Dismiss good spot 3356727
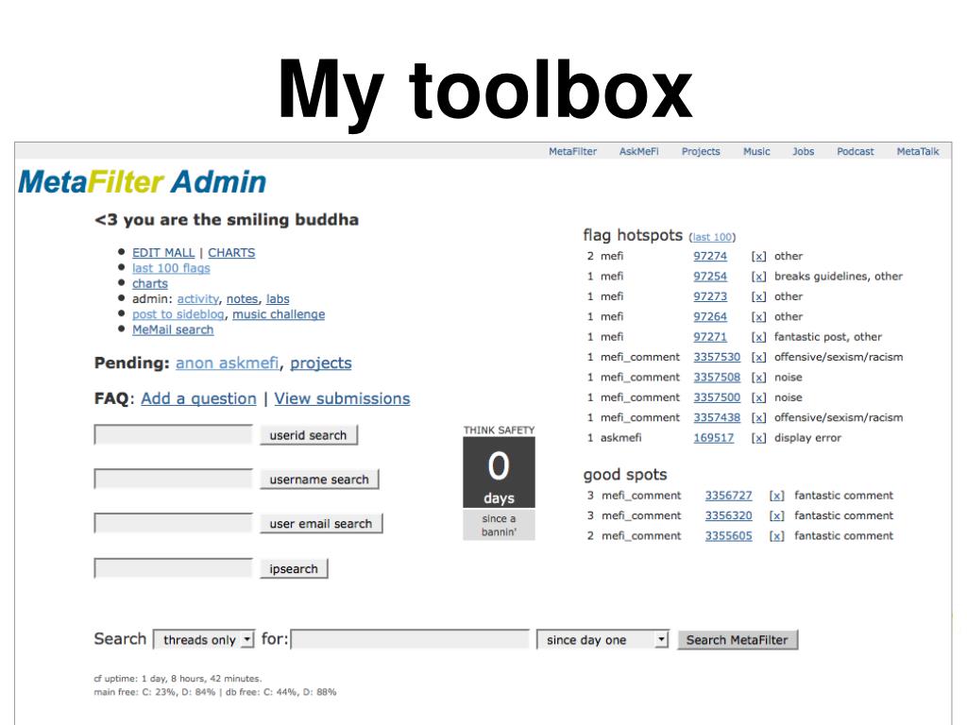 coord(776,497)
